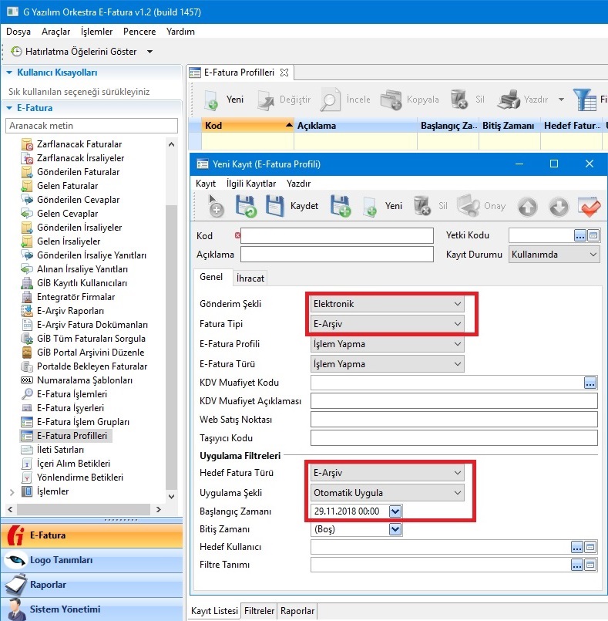The height and width of the screenshot is (621, 608).
Task: Open the Hedef Fatura Türü dropdown
Action: pos(388,472)
